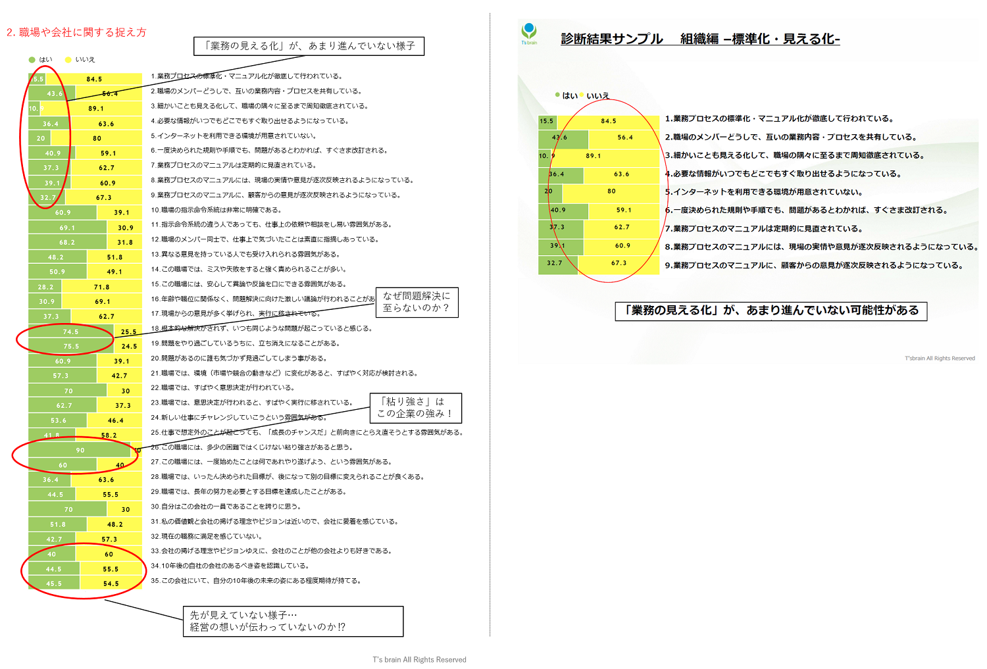987x669 pixels.
Task: Click yellow 84.5 bar in right slide chart
Action: click(x=608, y=121)
